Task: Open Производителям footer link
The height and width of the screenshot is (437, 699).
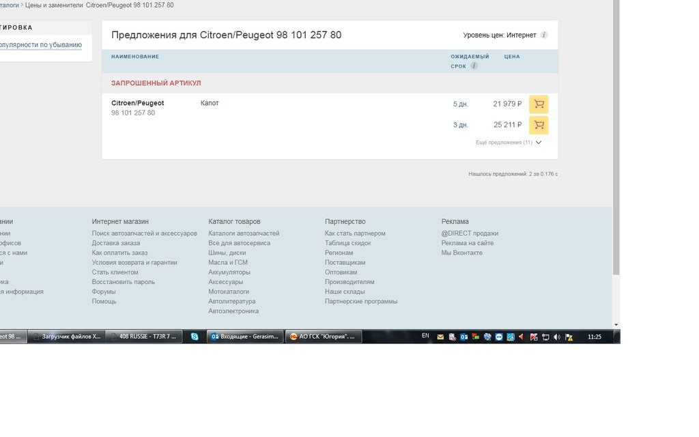Action: [x=349, y=282]
